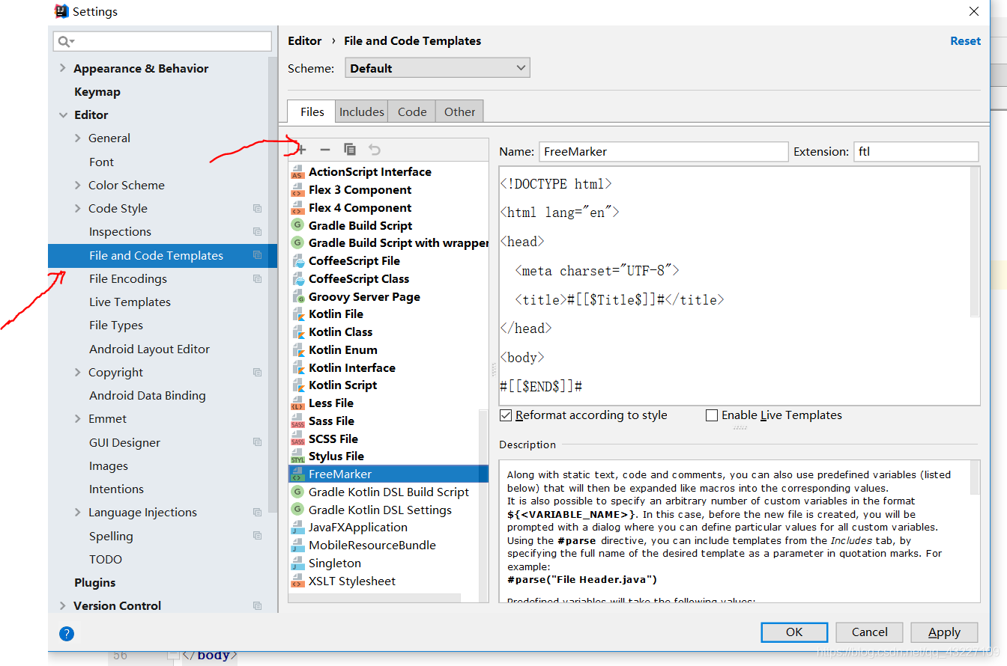This screenshot has width=1007, height=666.
Task: Click the settings search field
Action: click(163, 41)
